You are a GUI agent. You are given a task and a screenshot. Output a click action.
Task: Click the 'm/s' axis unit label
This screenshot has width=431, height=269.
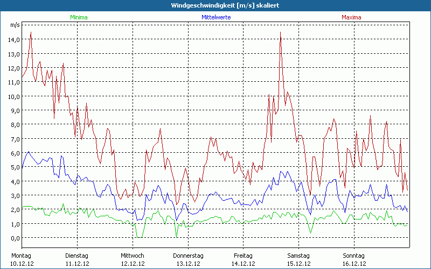point(15,25)
